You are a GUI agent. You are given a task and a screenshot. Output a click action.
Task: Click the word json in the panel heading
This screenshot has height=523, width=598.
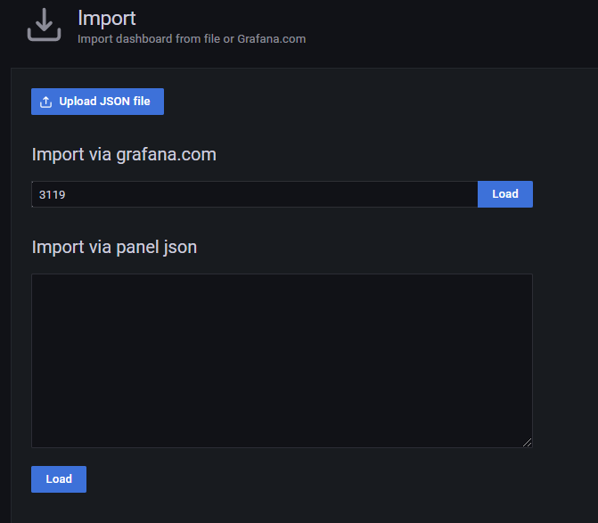(x=179, y=248)
